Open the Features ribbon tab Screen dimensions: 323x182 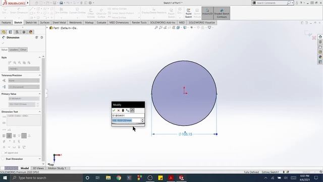pos(6,22)
